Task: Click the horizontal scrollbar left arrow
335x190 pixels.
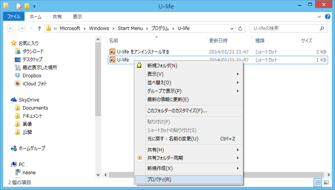Action: (106, 175)
